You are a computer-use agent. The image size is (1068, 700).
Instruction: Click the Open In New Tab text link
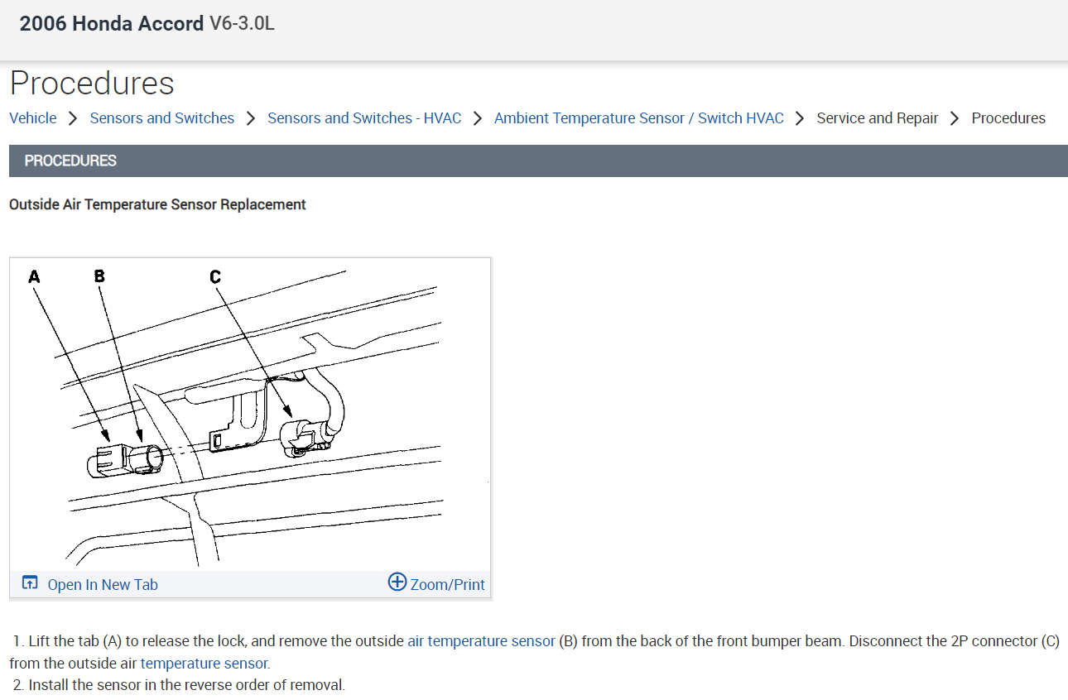103,585
